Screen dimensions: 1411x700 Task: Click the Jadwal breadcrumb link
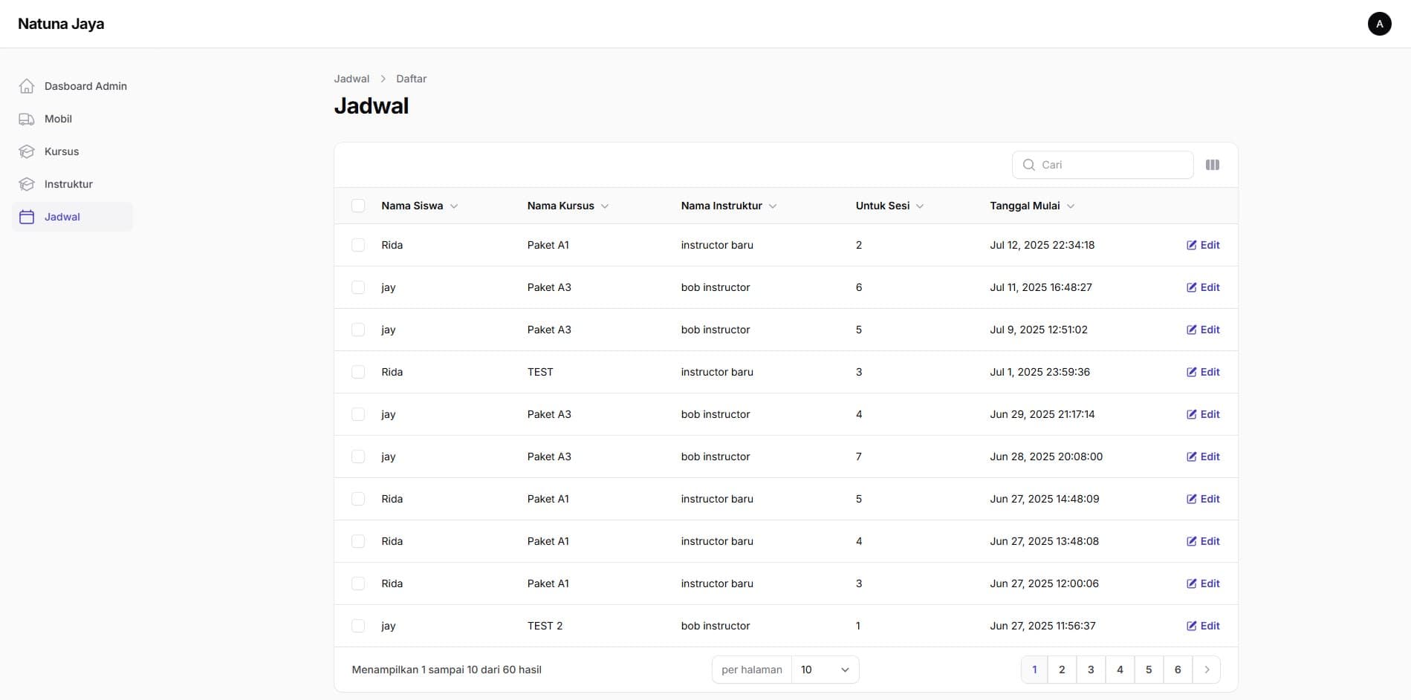click(x=351, y=79)
